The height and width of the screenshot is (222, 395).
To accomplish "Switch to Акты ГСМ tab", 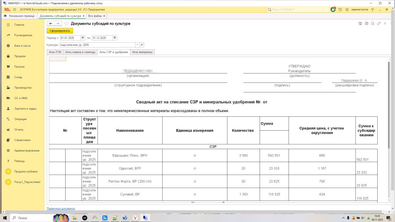I will 55,52.
